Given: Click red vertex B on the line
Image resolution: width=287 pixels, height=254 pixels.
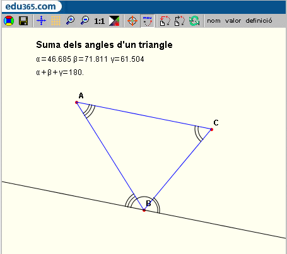Looking at the screenshot, I should pos(144,210).
